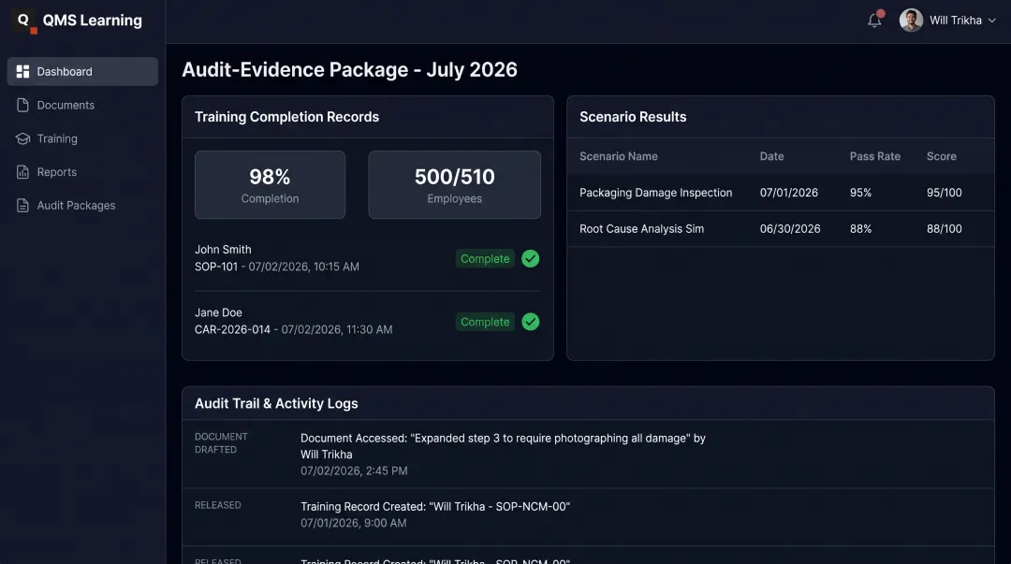This screenshot has height=564, width=1011.
Task: Click the 07/02/2026, 2:45 PM timestamp
Action: (354, 471)
